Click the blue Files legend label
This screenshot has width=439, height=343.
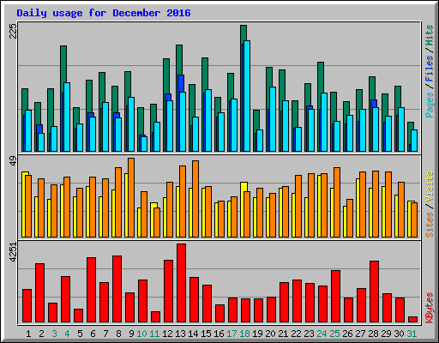coord(430,68)
